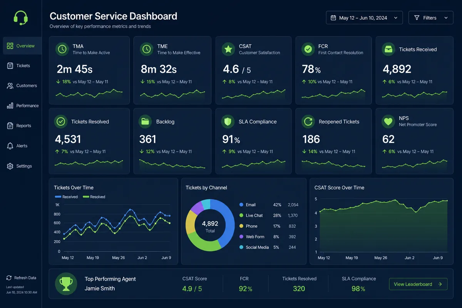462x308 pixels.
Task: Click the Alerts bell icon
Action: 10,146
